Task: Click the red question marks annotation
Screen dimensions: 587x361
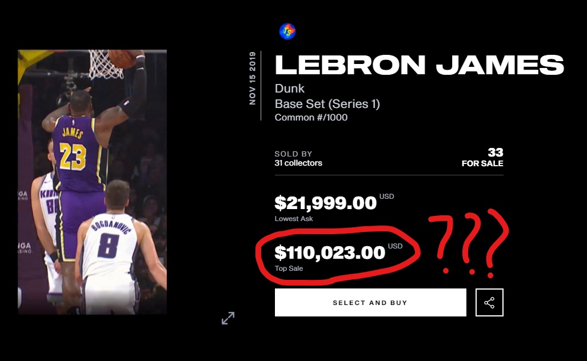Action: pyautogui.click(x=469, y=243)
